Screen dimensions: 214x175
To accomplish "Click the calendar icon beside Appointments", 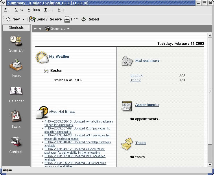I will click(x=126, y=106).
